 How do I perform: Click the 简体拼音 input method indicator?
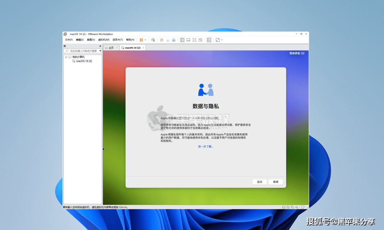click(297, 53)
